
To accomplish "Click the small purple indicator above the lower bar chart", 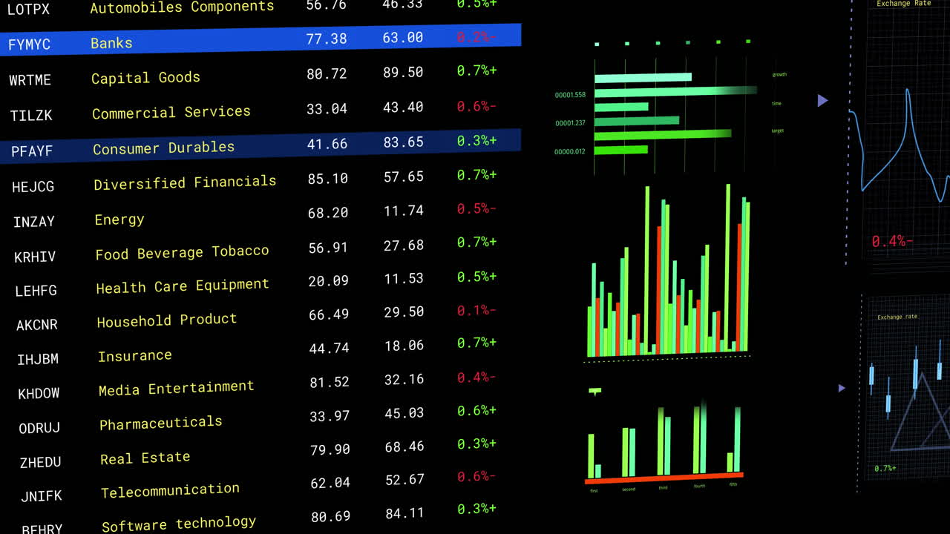I will (594, 389).
